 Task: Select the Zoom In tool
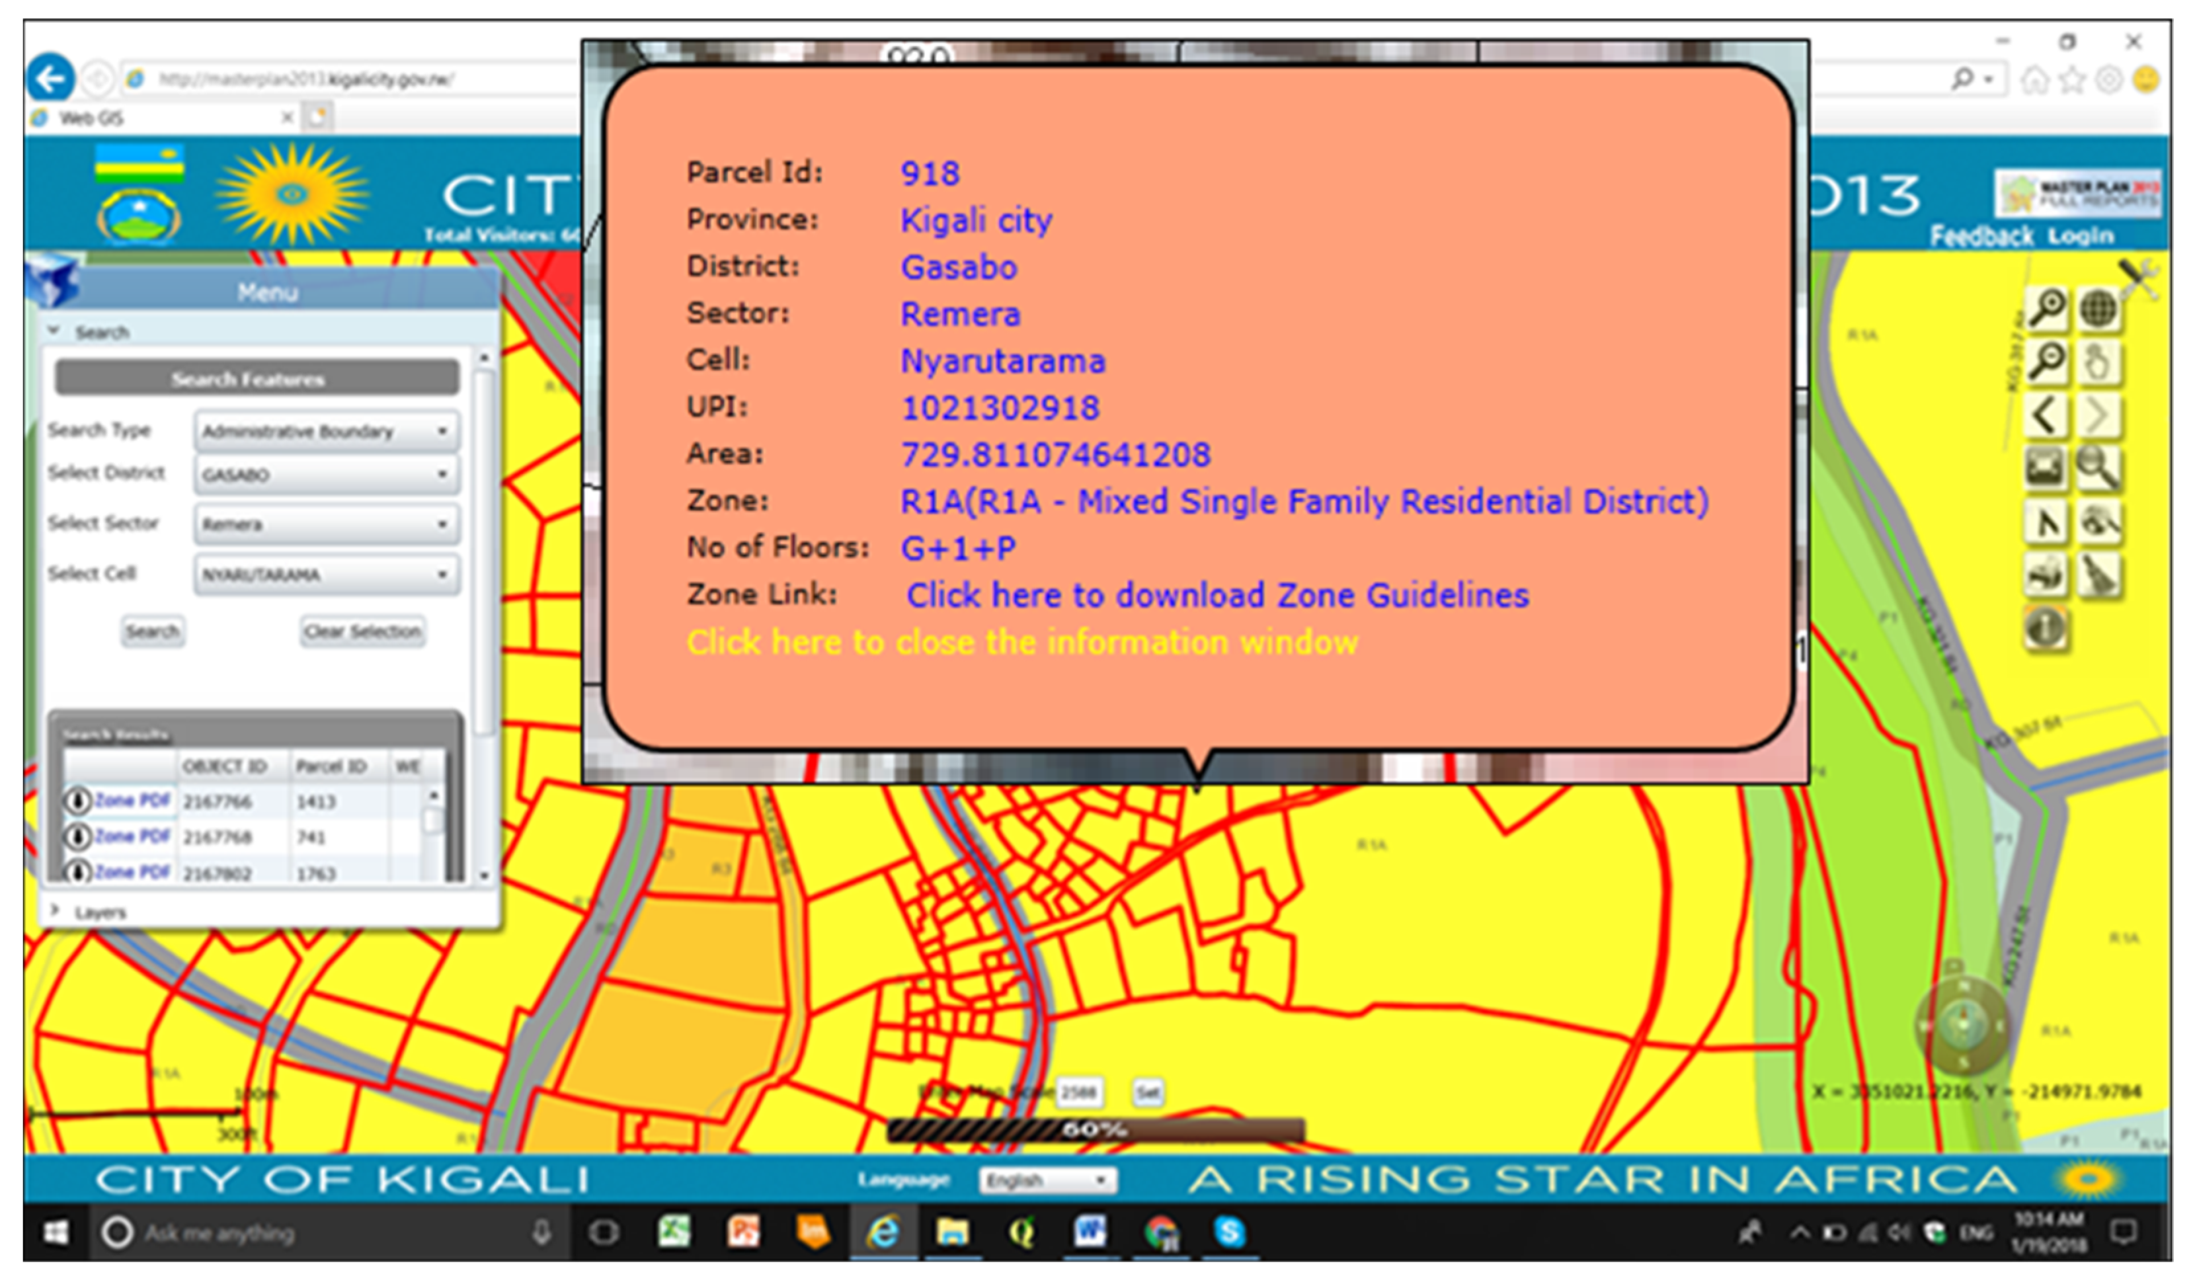click(x=2047, y=309)
